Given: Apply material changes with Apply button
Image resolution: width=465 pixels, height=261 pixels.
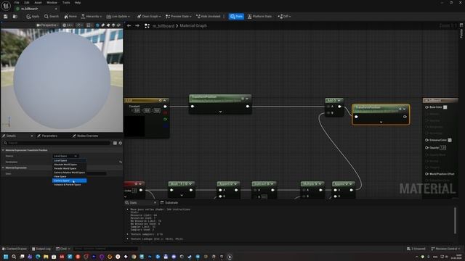Looking at the screenshot, I should (x=33, y=17).
